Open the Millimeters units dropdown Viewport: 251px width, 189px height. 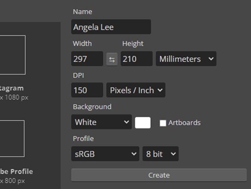point(186,59)
